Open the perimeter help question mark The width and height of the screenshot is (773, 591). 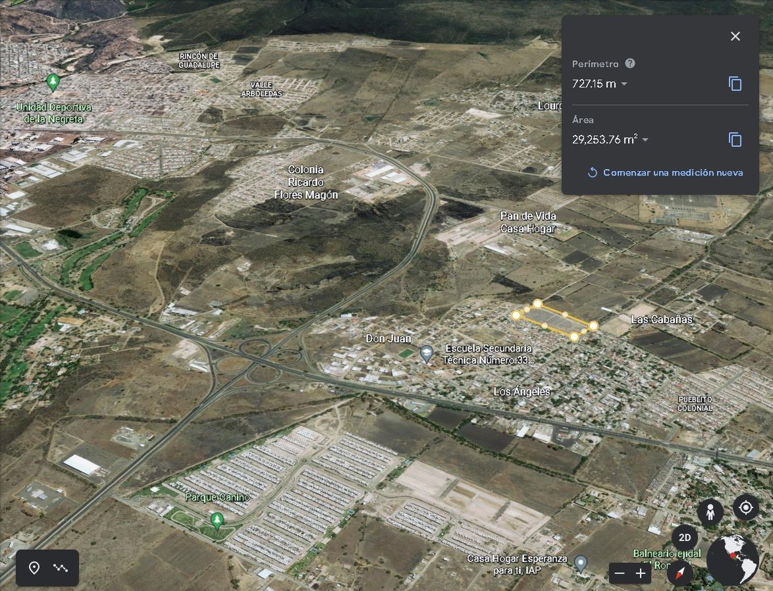click(x=629, y=63)
